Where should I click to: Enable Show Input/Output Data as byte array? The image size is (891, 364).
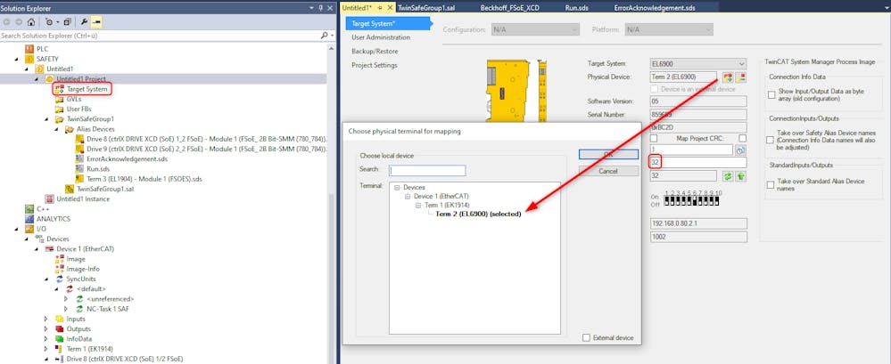pos(771,94)
